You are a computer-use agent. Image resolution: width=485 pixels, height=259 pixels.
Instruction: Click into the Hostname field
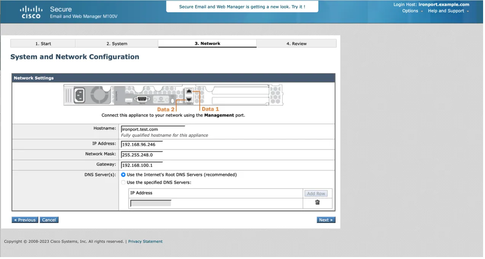tap(153, 129)
